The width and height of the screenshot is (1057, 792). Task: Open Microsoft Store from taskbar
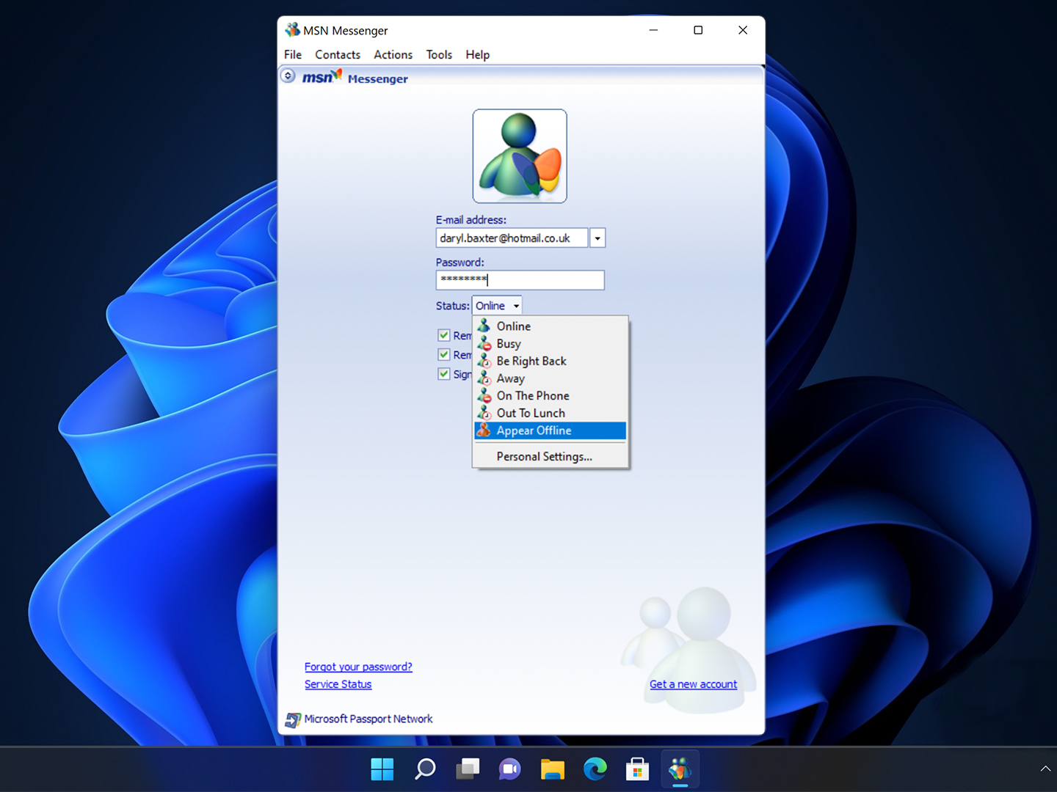pos(637,769)
